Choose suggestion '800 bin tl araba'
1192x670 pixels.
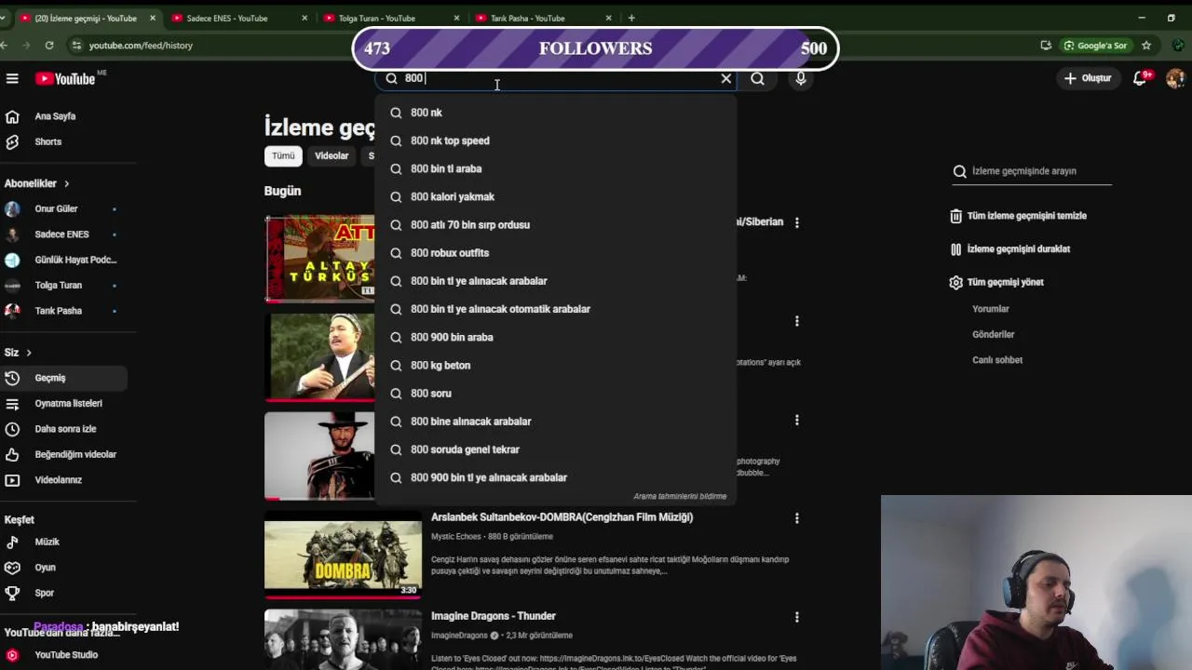coord(555,168)
